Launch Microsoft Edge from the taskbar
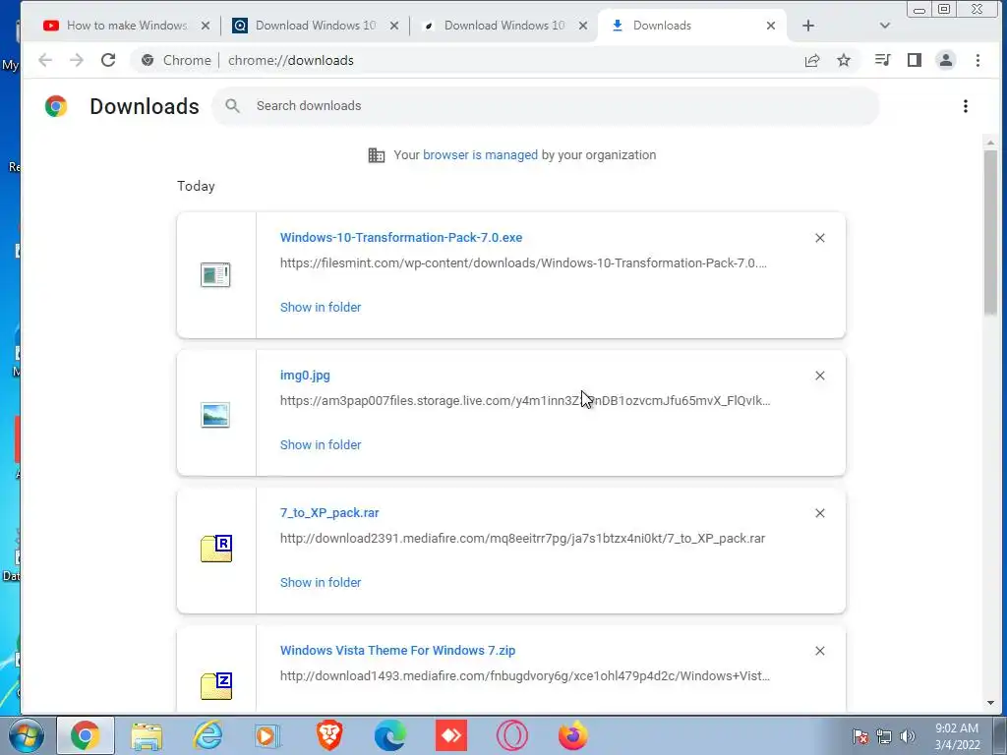The width and height of the screenshot is (1007, 755). coord(389,735)
